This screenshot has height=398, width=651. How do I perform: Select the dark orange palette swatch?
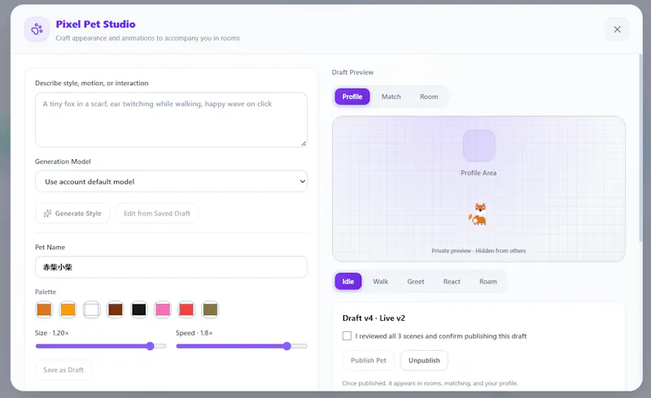(x=44, y=309)
